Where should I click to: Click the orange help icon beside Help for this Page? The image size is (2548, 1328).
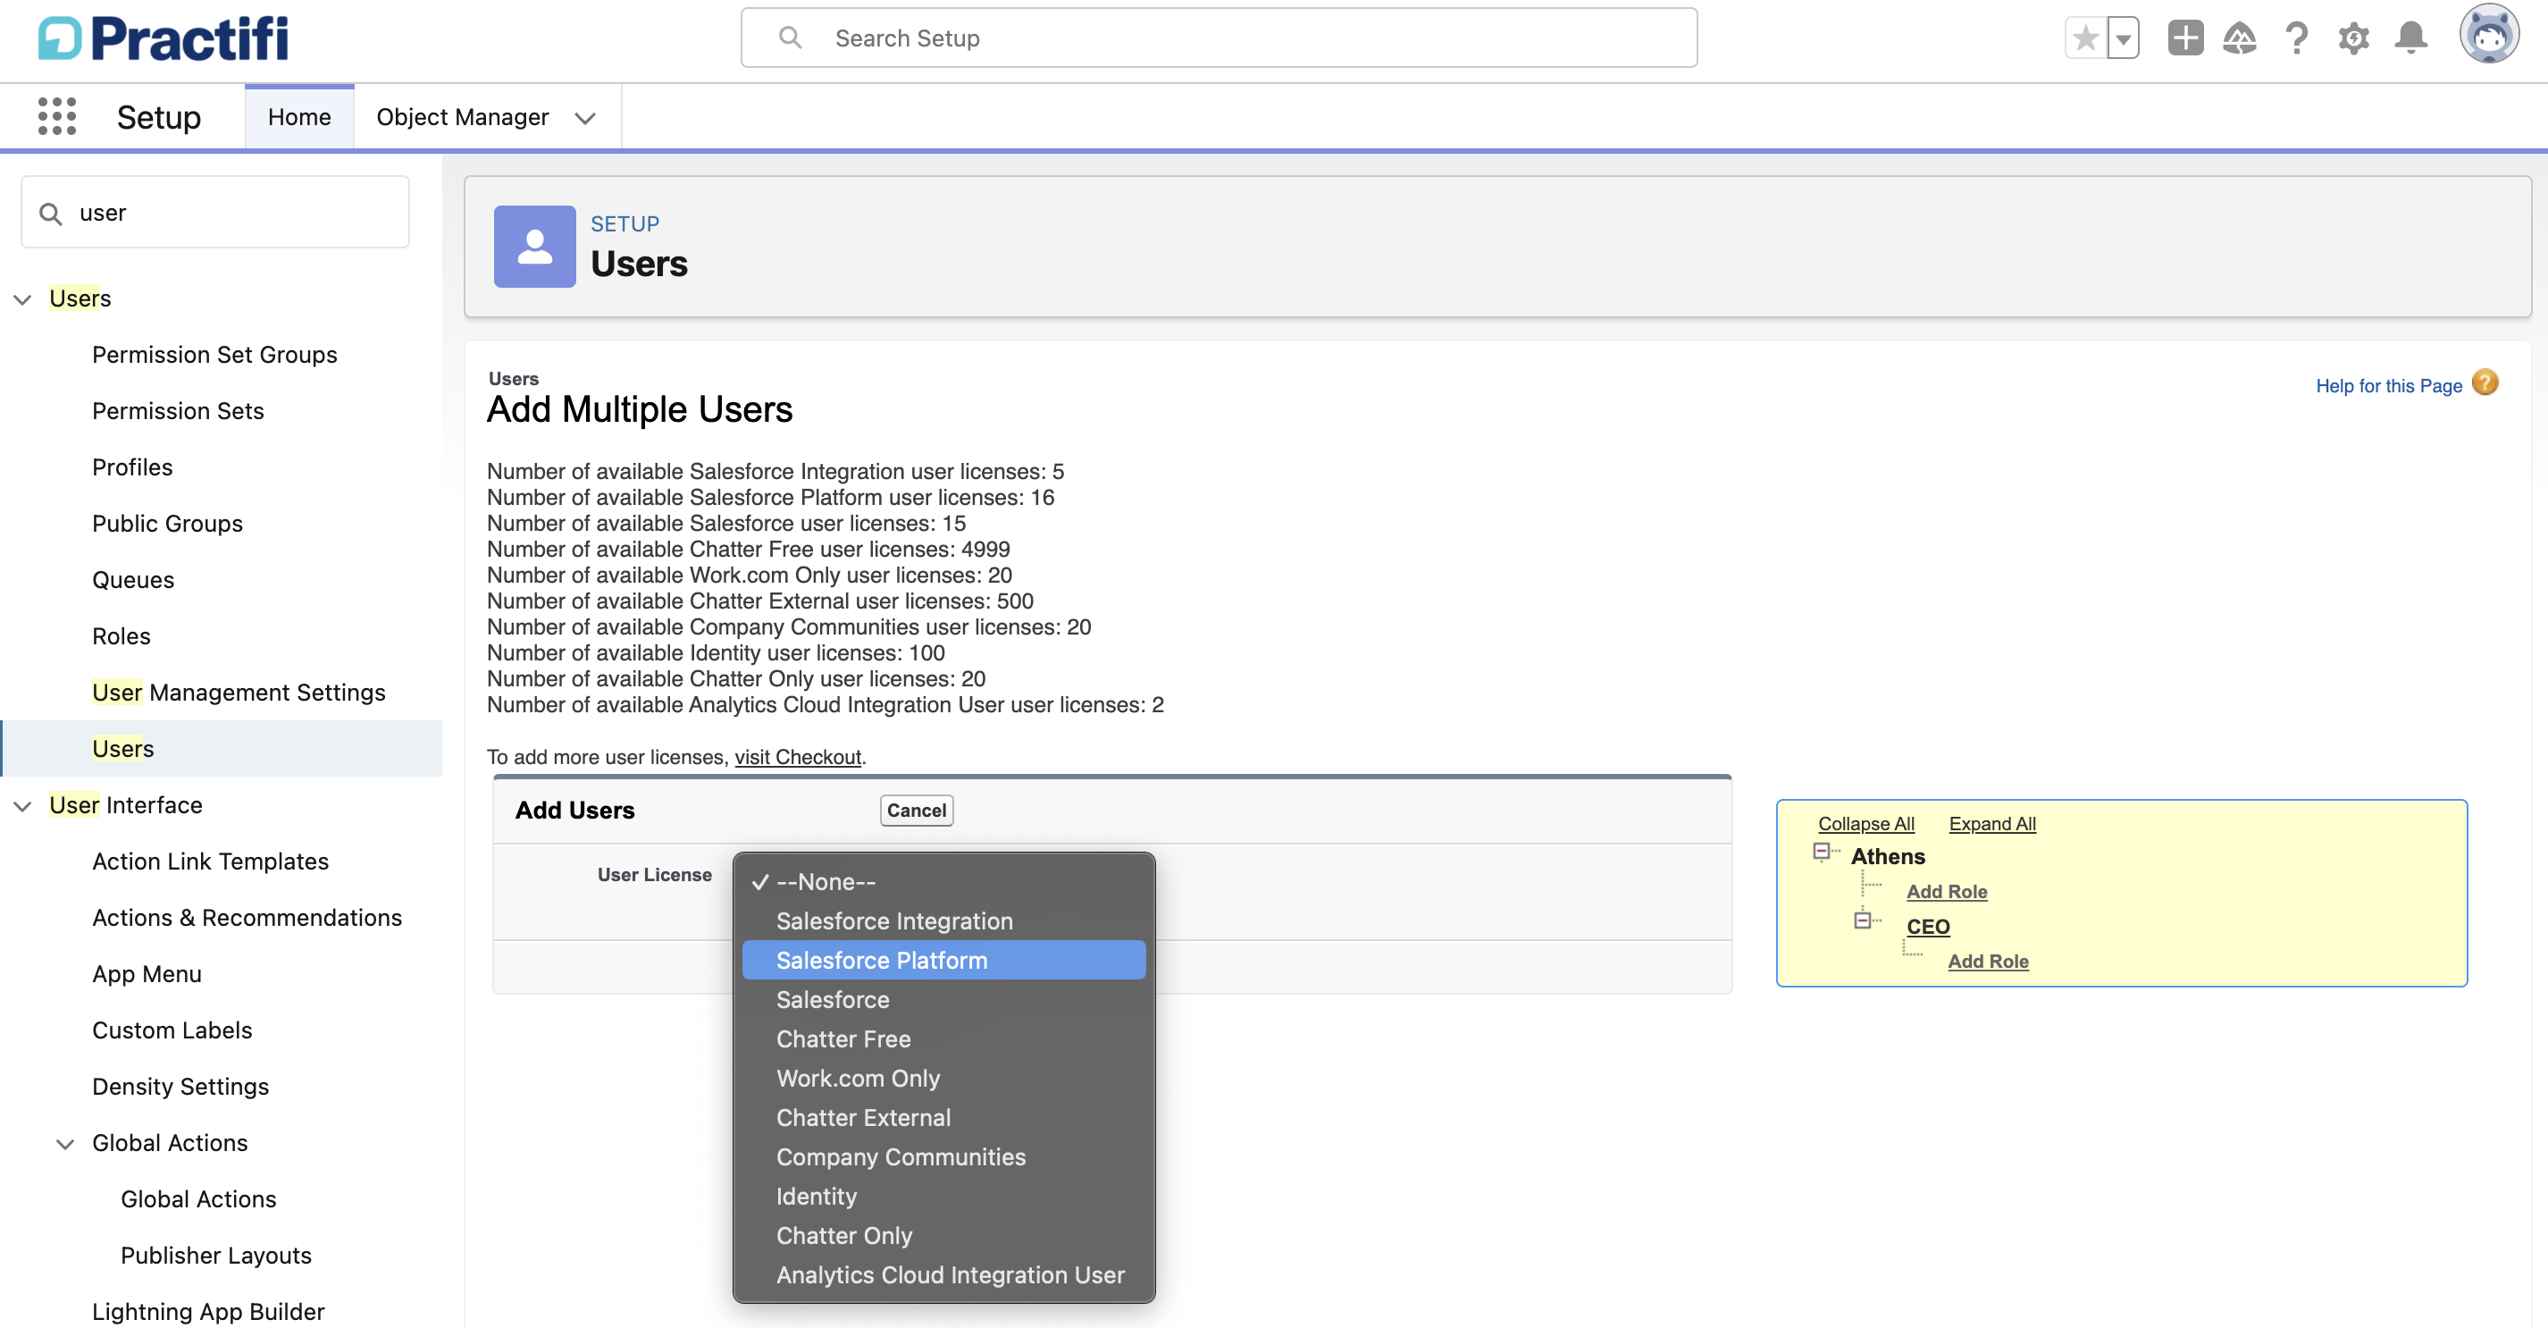point(2485,382)
